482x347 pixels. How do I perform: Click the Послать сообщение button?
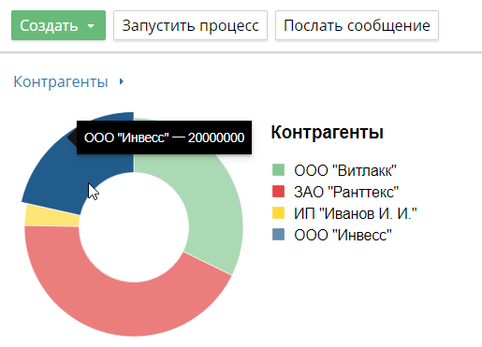pyautogui.click(x=357, y=25)
